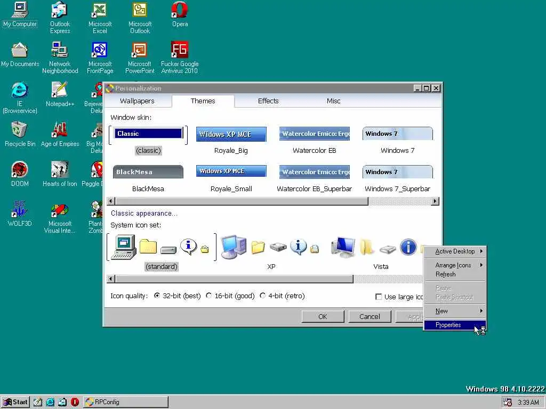
Task: Select the Watercolor EB window skin
Action: (315, 140)
